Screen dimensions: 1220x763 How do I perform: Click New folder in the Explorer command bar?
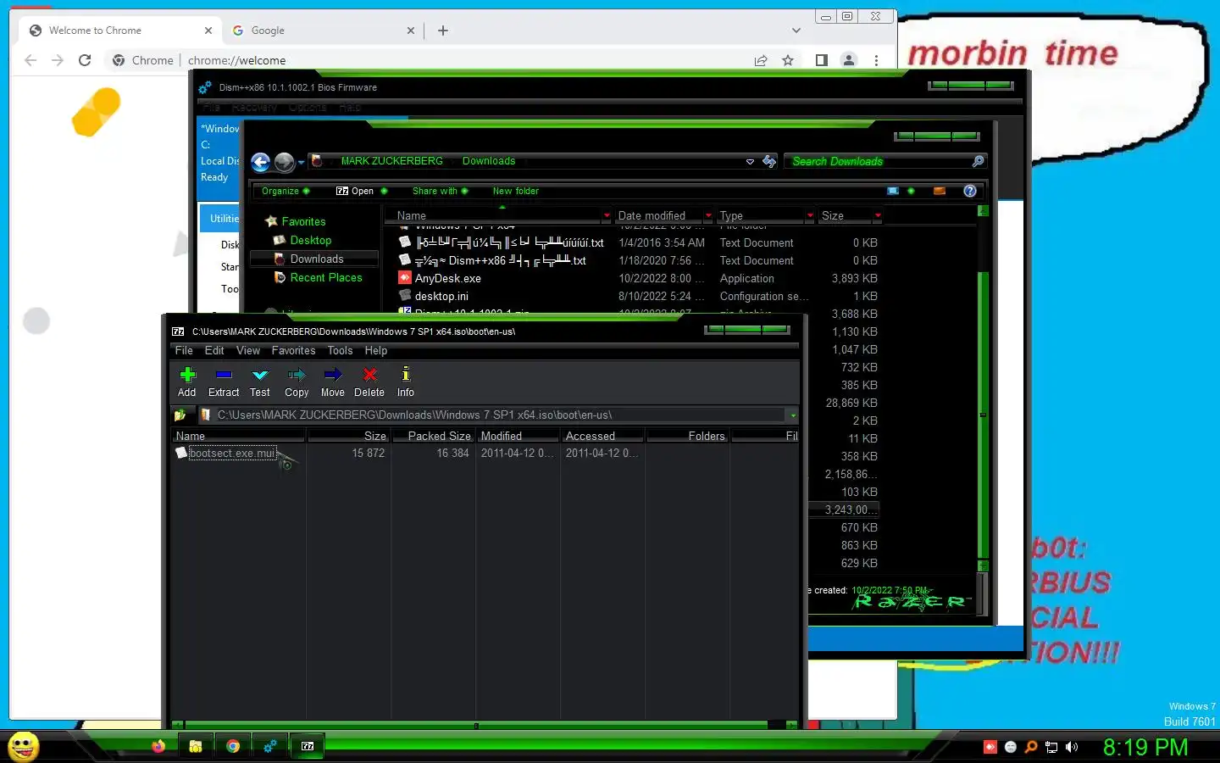515,191
